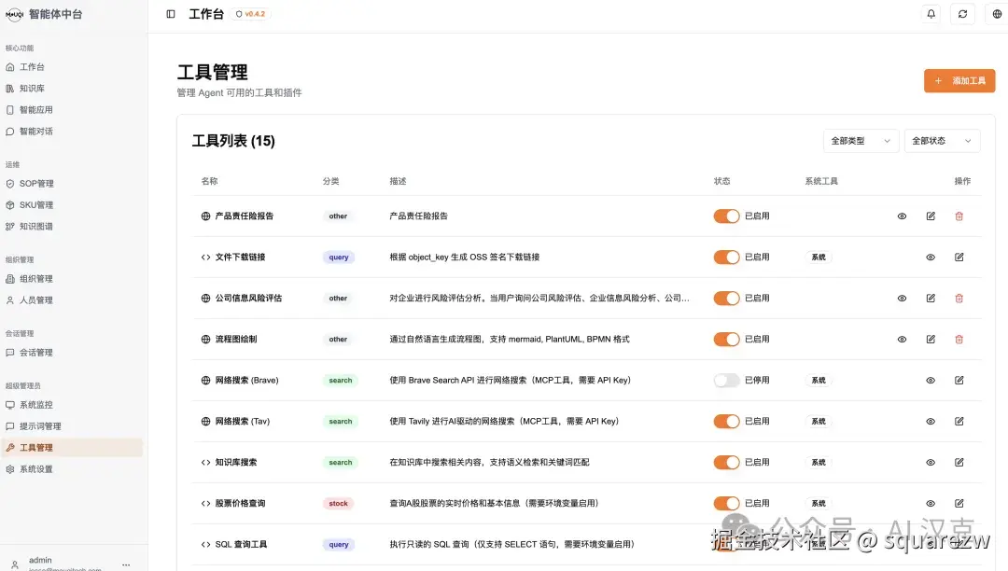Open 智能应用 in sidebar
The height and width of the screenshot is (571, 1008).
[x=71, y=110]
